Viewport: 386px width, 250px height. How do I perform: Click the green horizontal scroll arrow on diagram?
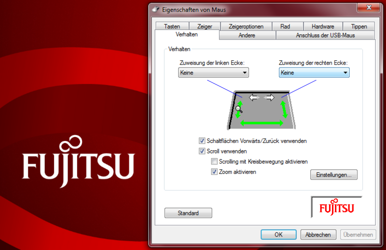[262, 123]
